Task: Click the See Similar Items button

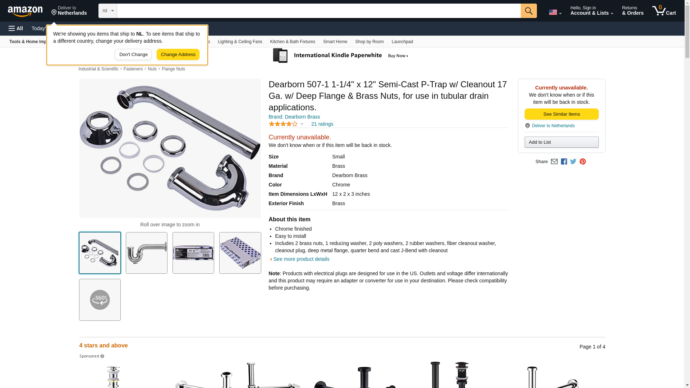Action: [561, 114]
